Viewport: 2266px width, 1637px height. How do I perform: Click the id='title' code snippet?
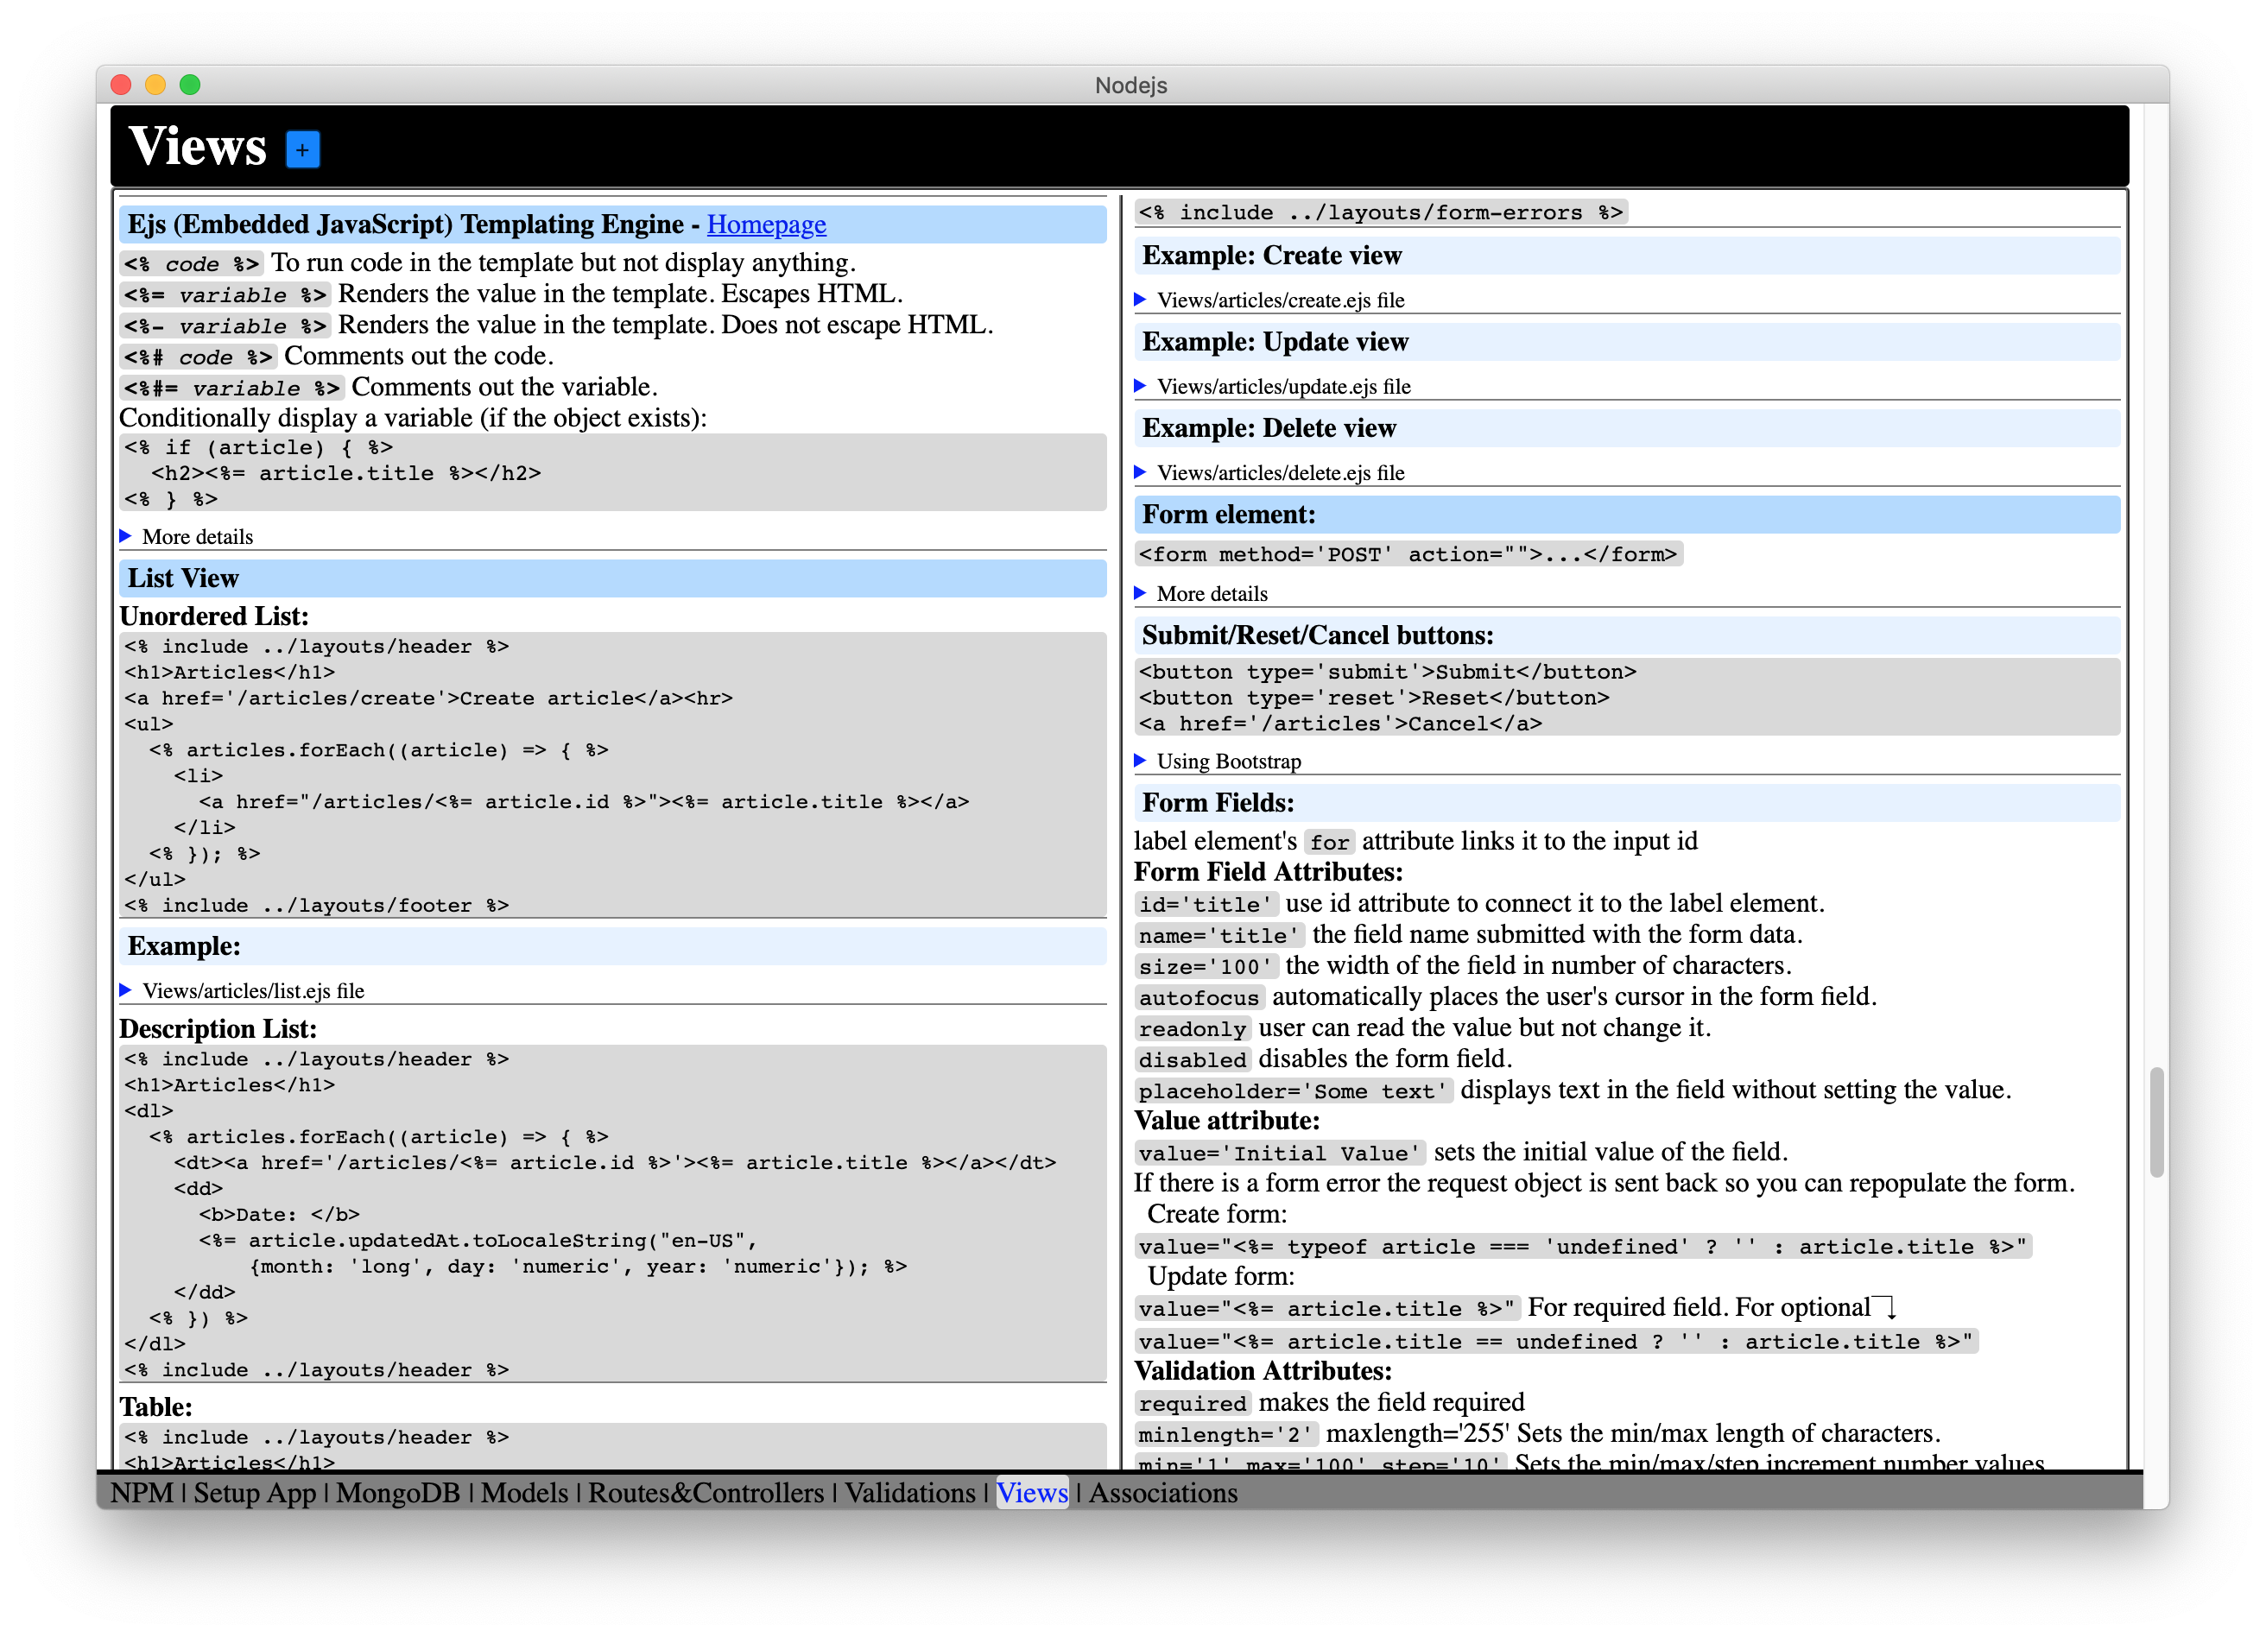tap(1206, 904)
